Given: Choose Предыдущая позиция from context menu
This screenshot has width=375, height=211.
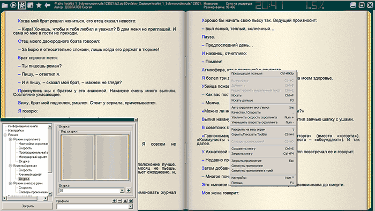Looking at the screenshot, I should coord(262,73).
